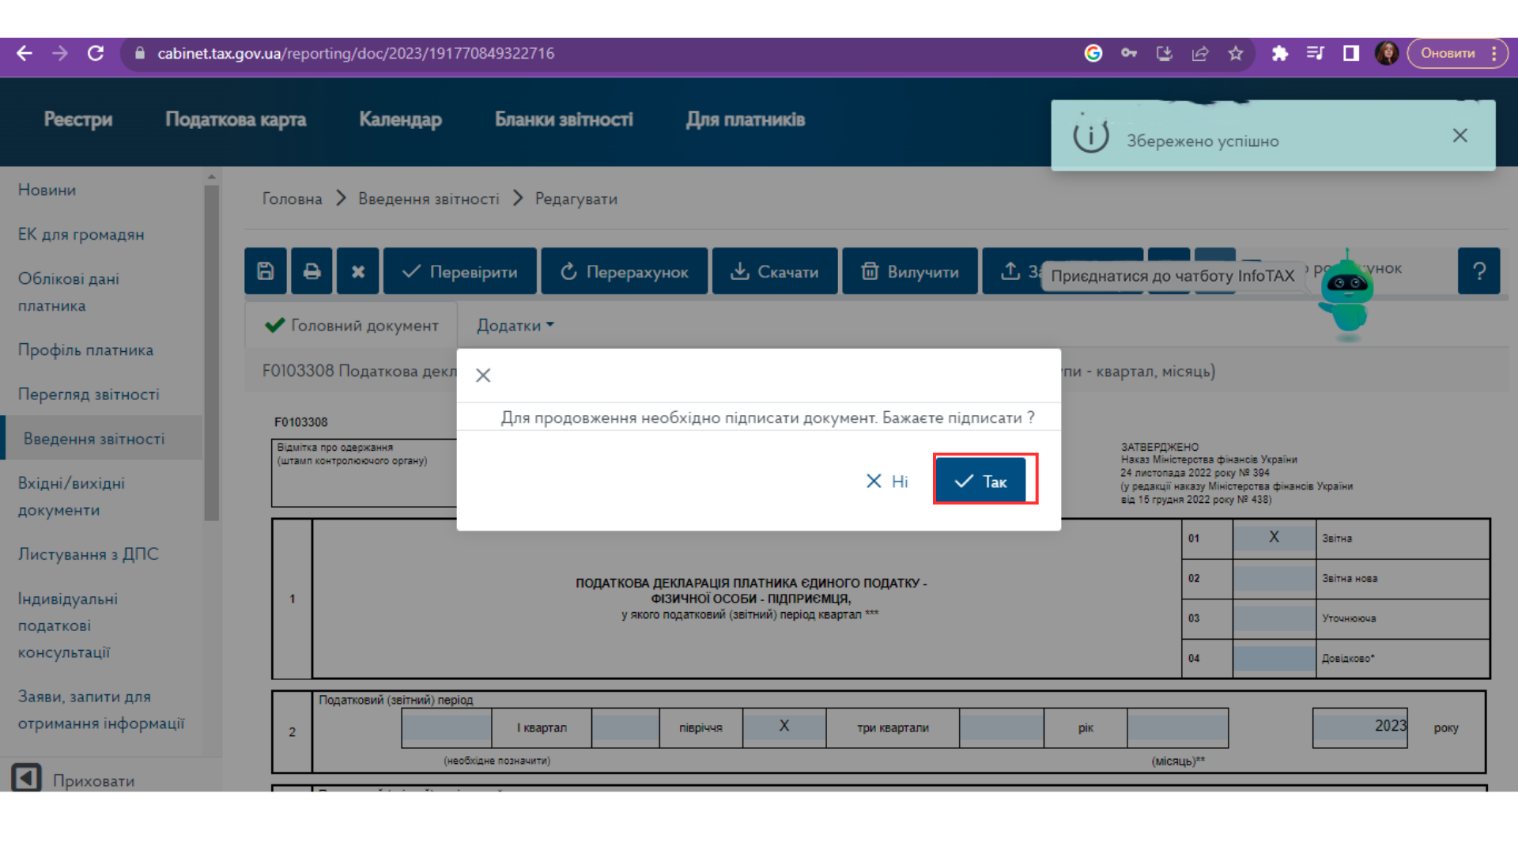
Task: Open the Головний документ tab
Action: [352, 326]
